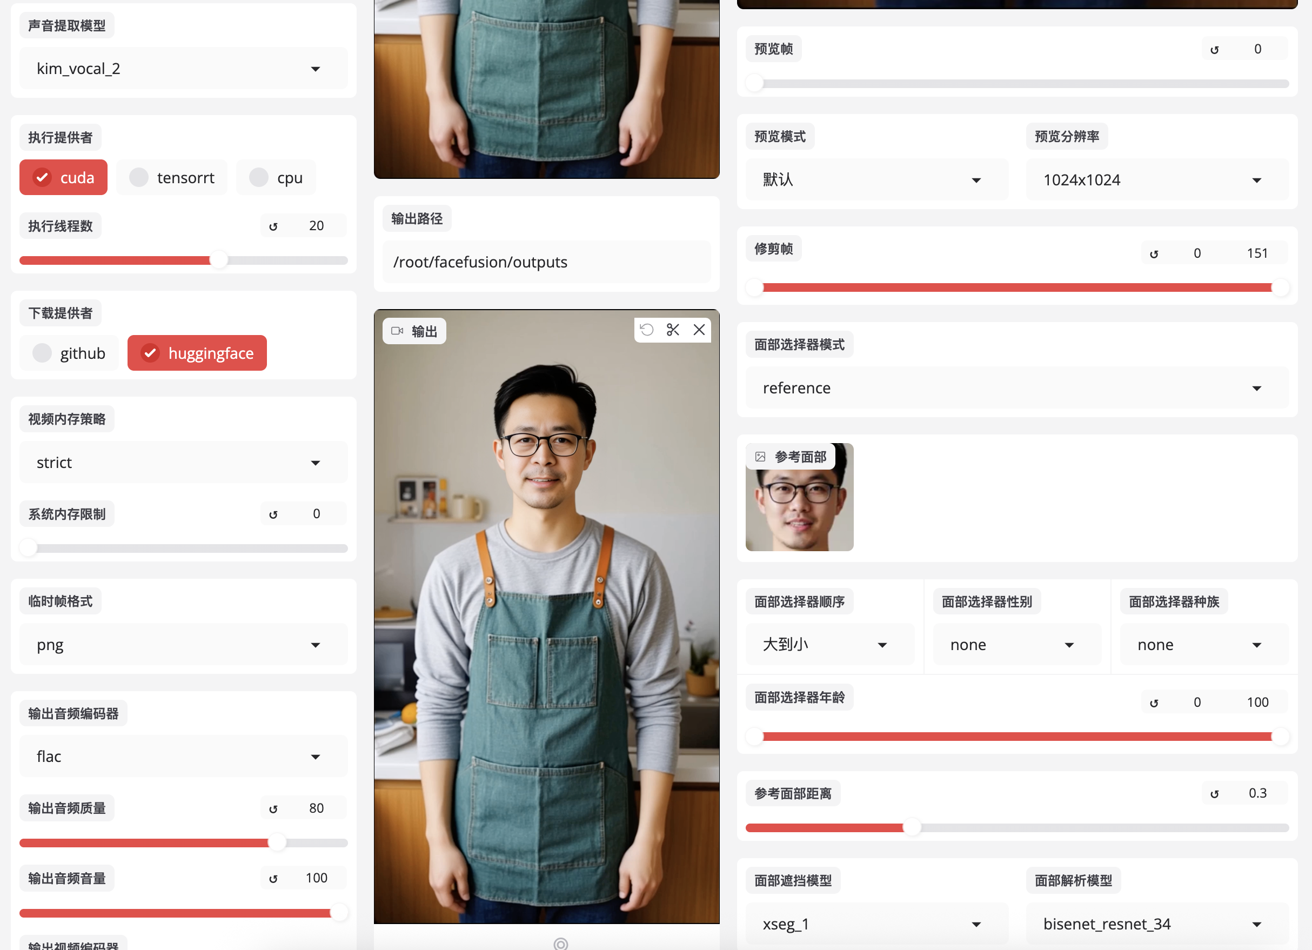Click the image icon beside 参考面部

click(x=760, y=457)
